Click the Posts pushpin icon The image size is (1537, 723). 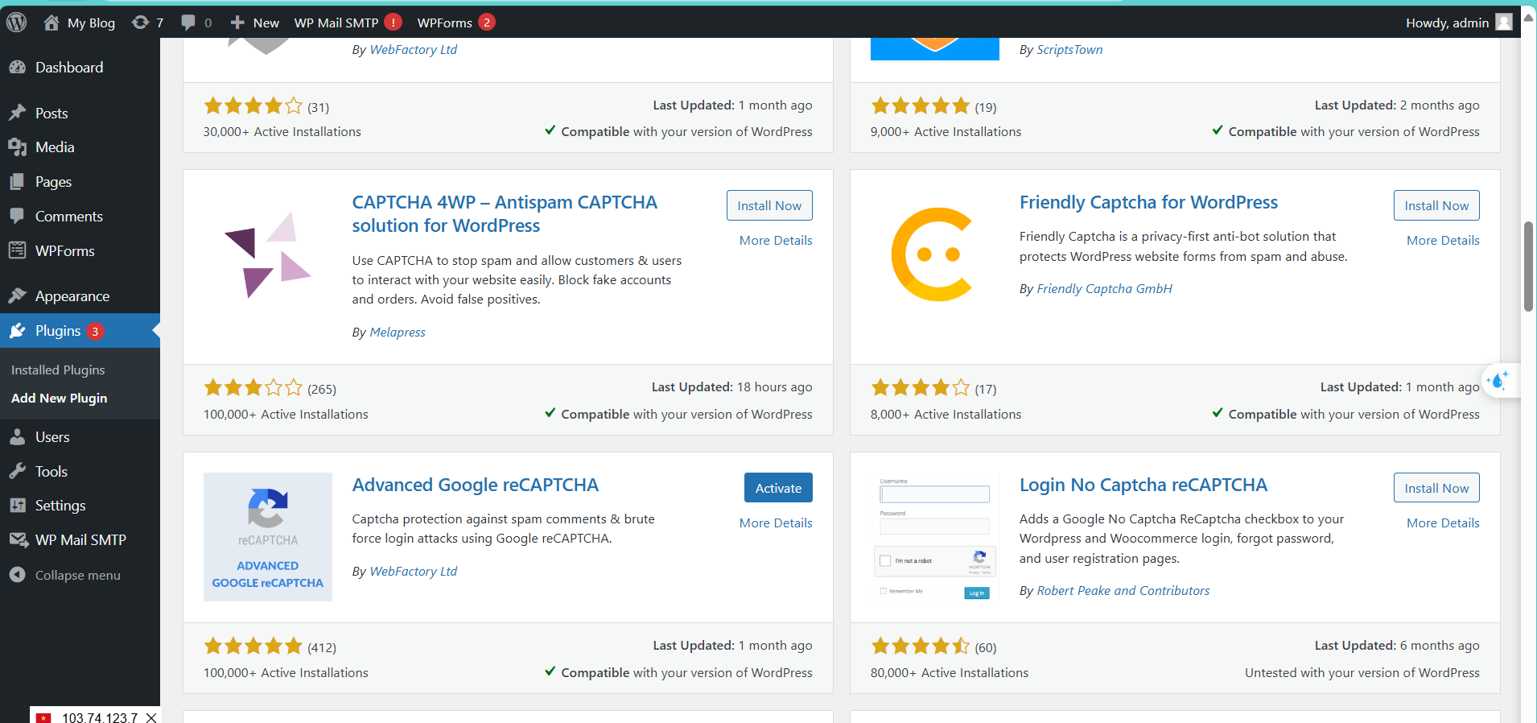pos(18,114)
